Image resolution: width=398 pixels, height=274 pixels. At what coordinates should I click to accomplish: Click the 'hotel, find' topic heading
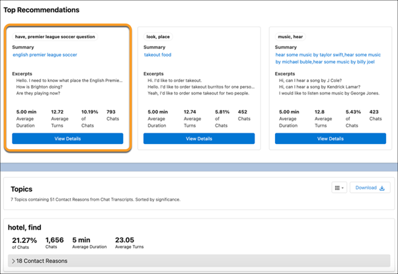tap(24, 227)
